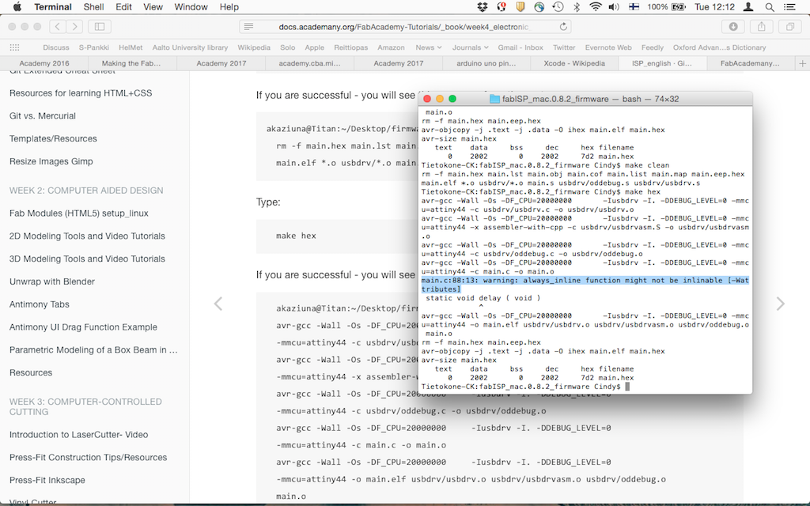Click the battery status icon

point(678,6)
